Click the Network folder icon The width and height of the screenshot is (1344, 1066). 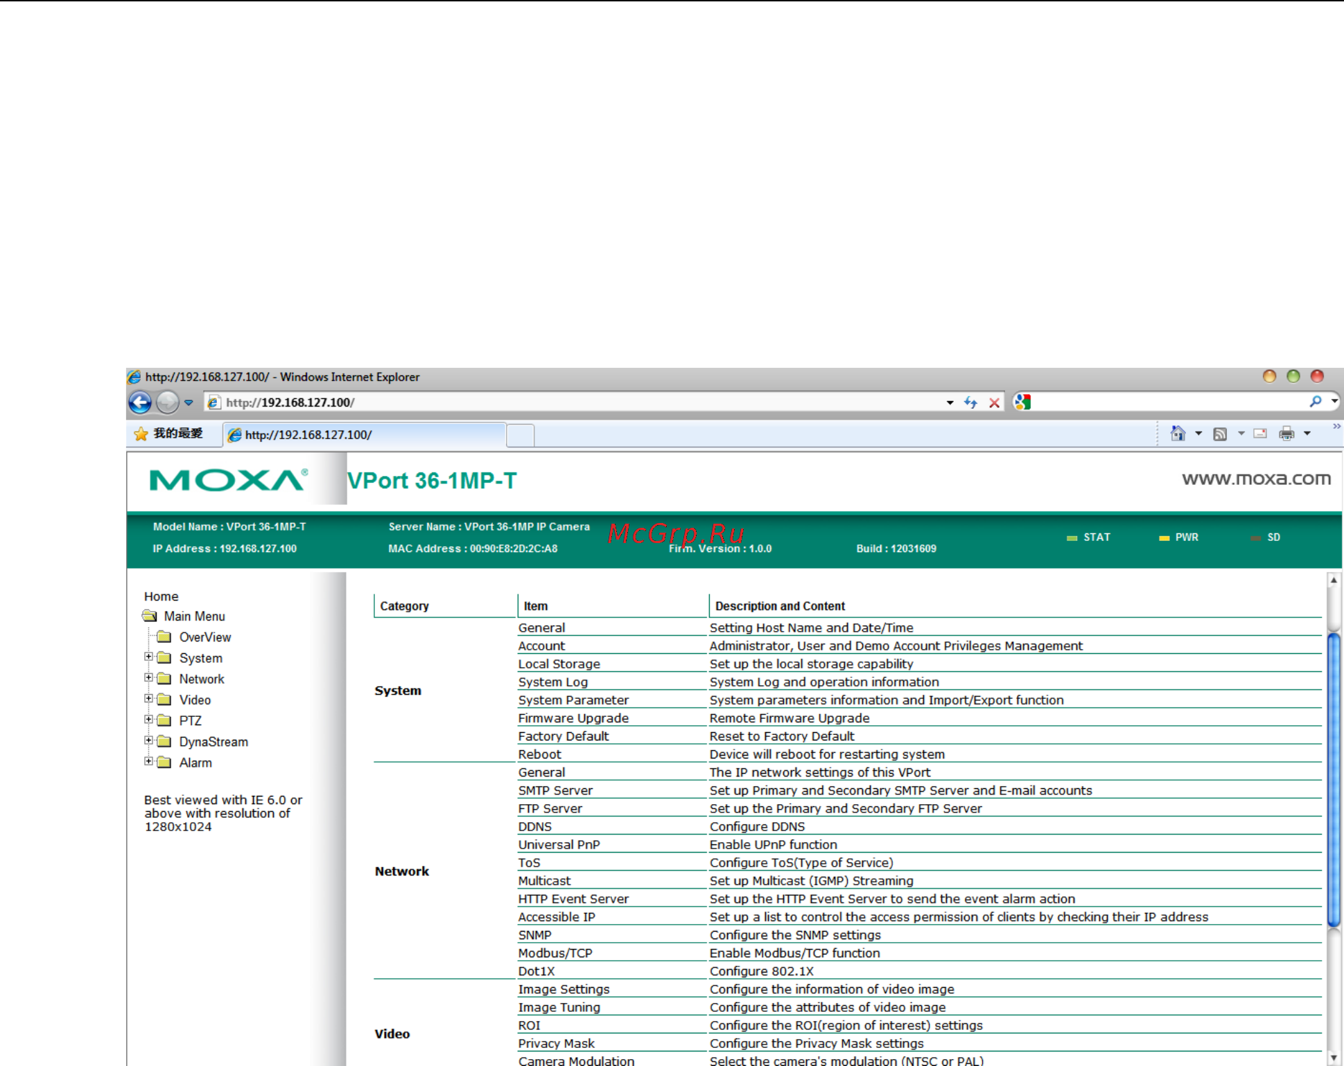tap(164, 678)
